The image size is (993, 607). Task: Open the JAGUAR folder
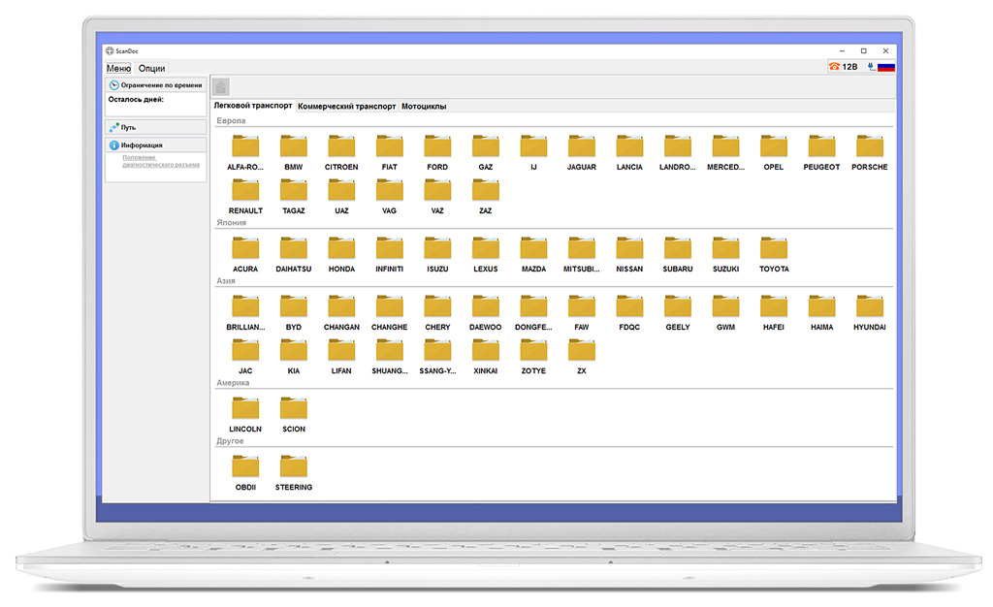582,152
